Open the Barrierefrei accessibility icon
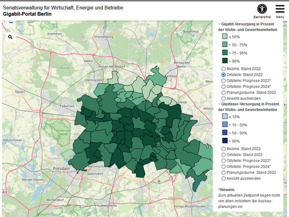This screenshot has width=289, height=217. coord(262,9)
